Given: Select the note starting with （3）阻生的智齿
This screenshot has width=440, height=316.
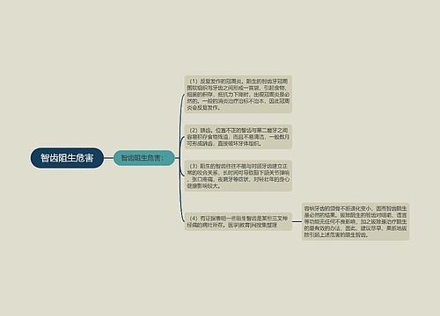Looking at the screenshot, I should [238, 176].
